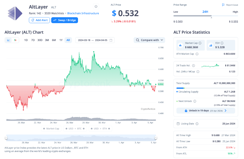Click the All Time Low value $ 0.280

click(216, 141)
